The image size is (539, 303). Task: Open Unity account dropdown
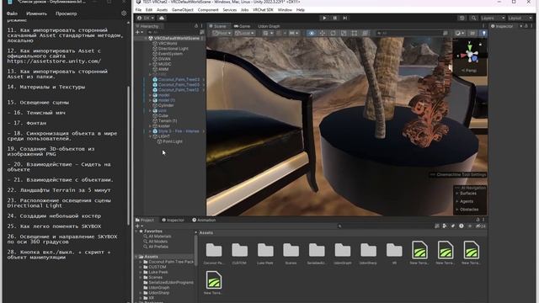(146, 18)
